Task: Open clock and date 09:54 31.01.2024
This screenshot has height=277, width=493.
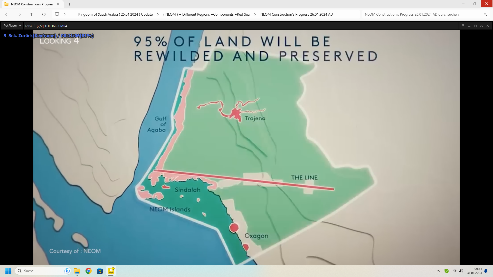Action: click(x=475, y=271)
